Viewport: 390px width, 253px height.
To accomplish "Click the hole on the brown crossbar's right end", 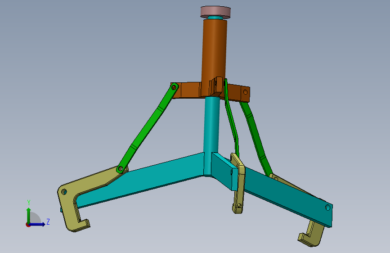I will (245, 92).
